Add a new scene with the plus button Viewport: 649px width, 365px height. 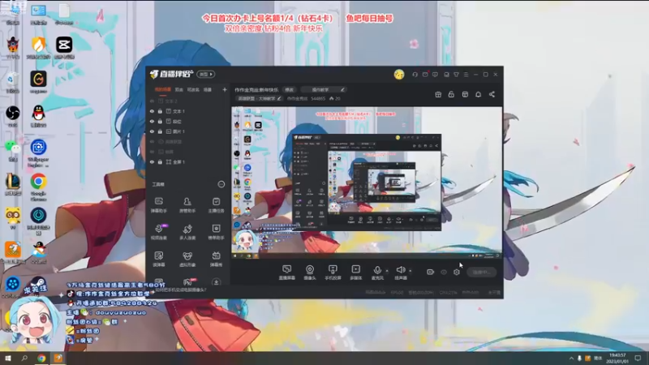click(225, 89)
